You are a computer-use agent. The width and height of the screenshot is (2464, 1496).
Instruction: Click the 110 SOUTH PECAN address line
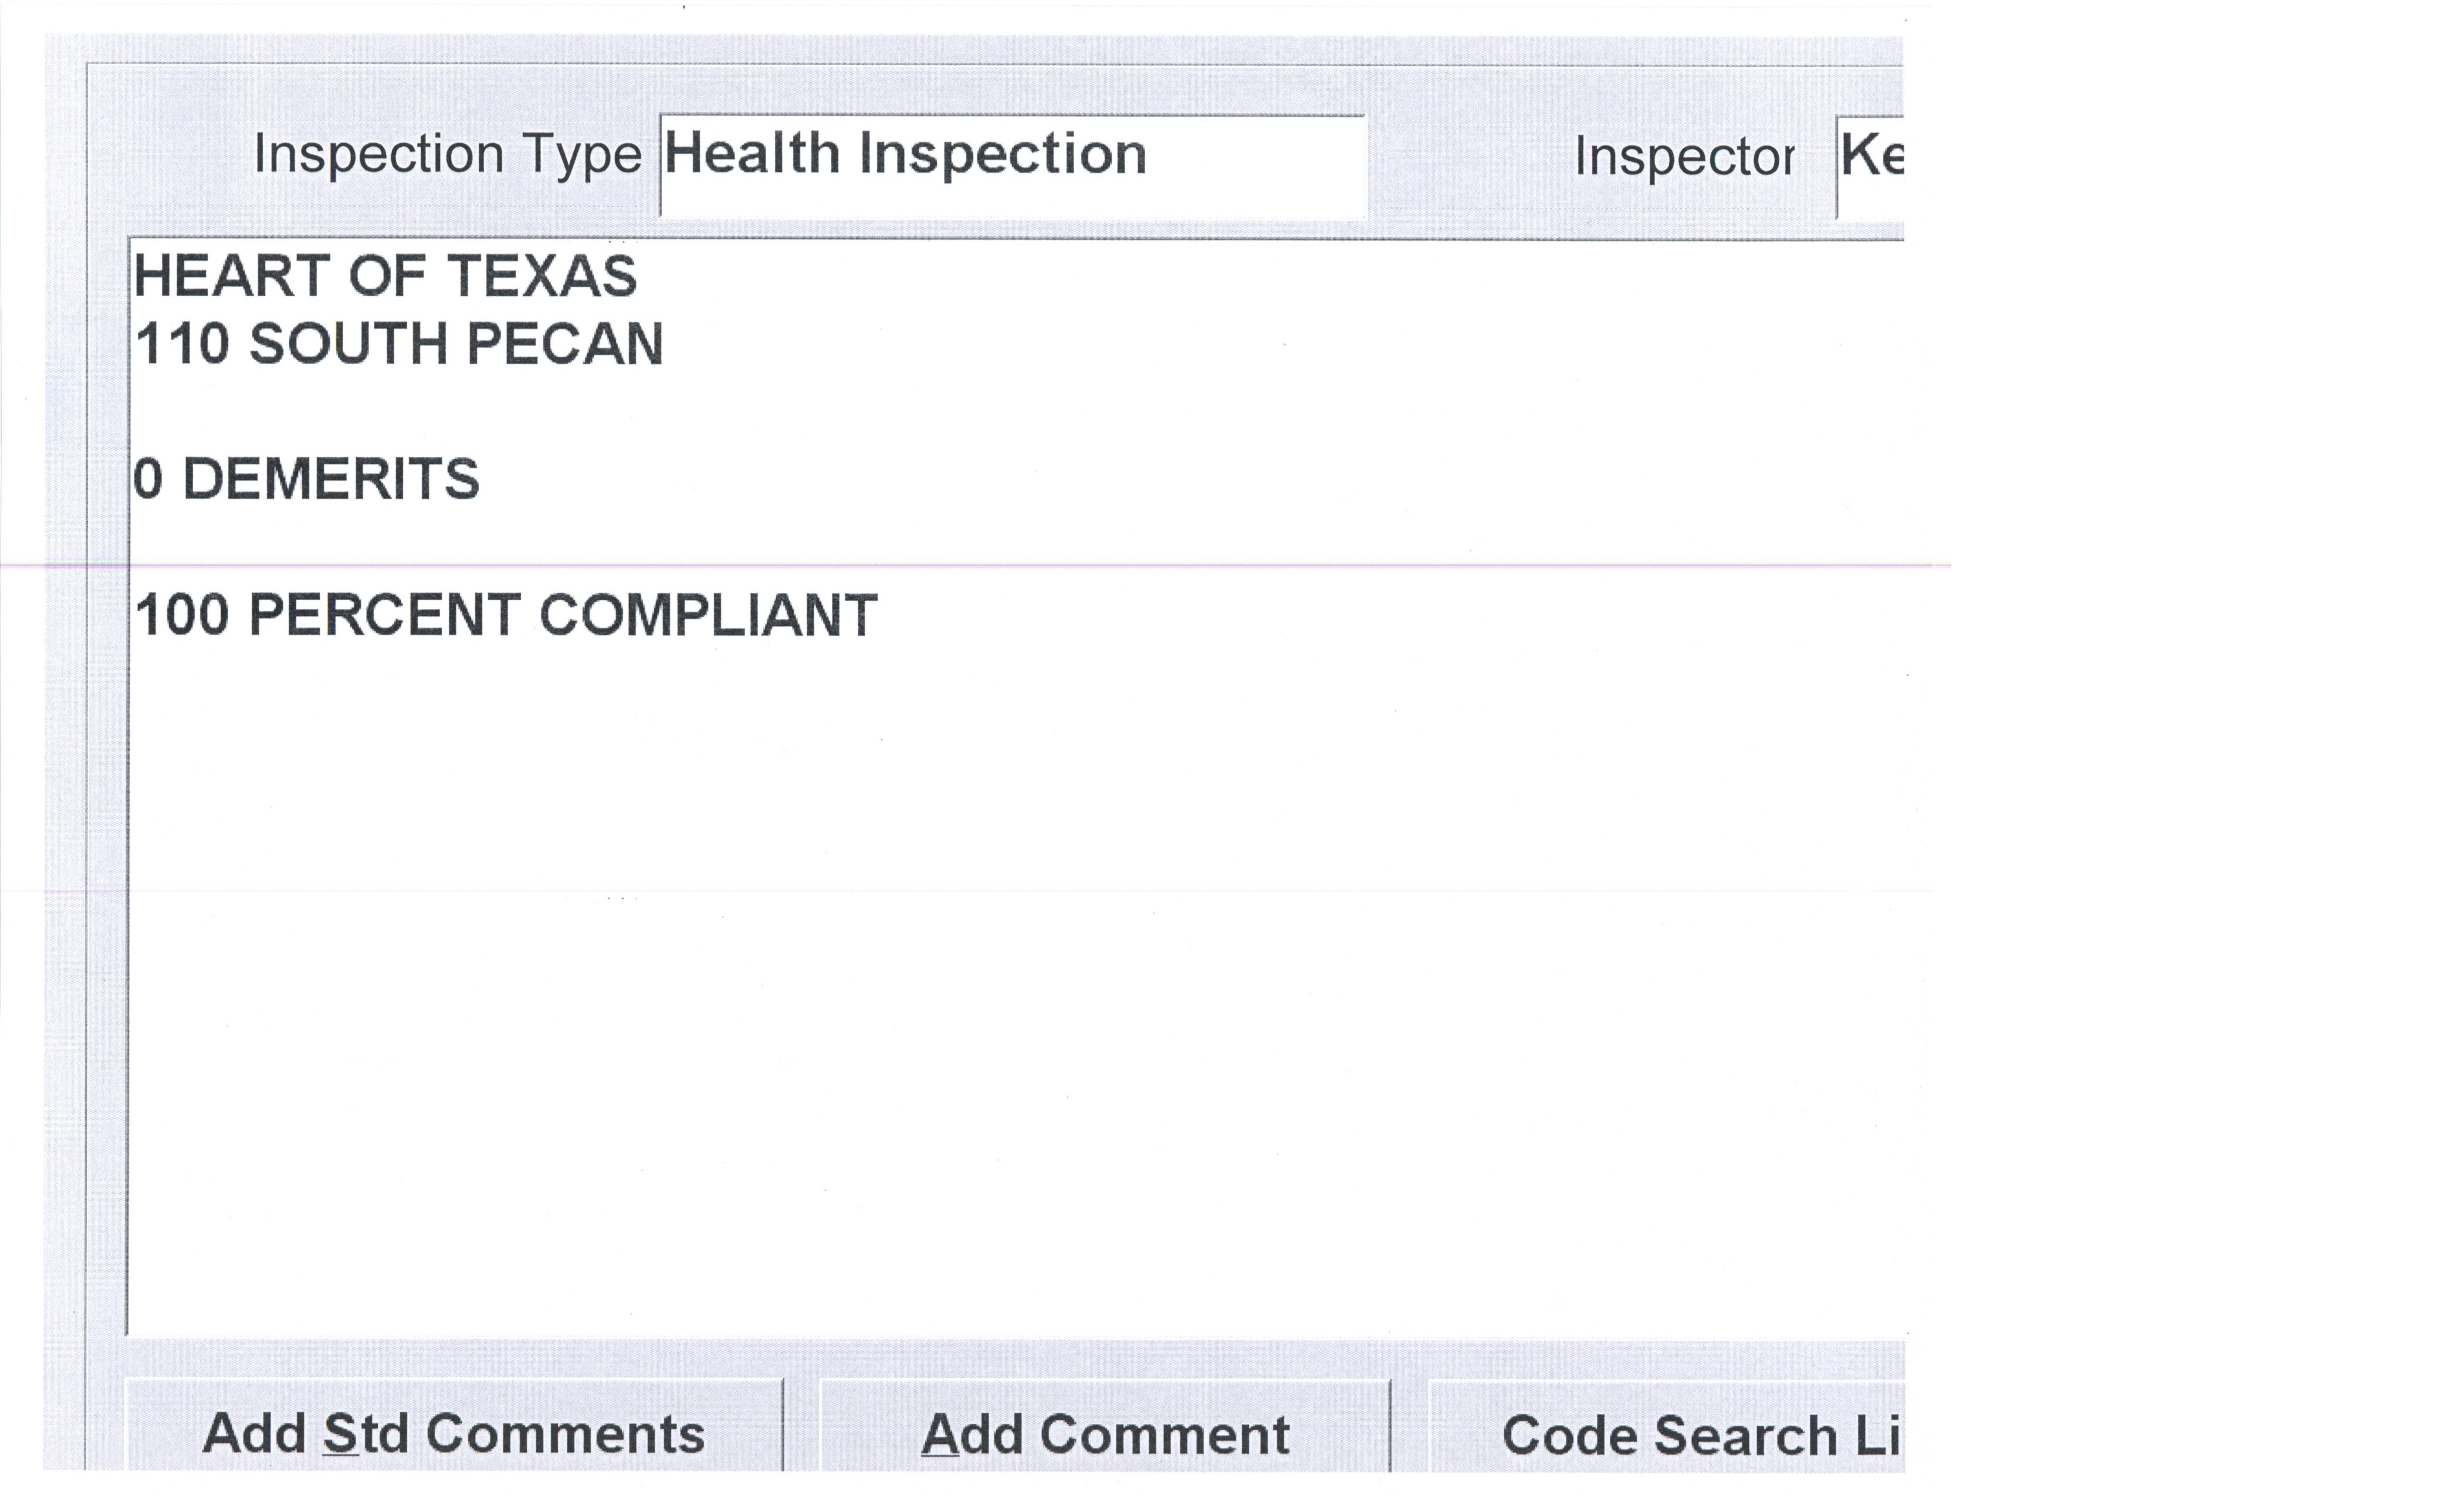coord(398,343)
